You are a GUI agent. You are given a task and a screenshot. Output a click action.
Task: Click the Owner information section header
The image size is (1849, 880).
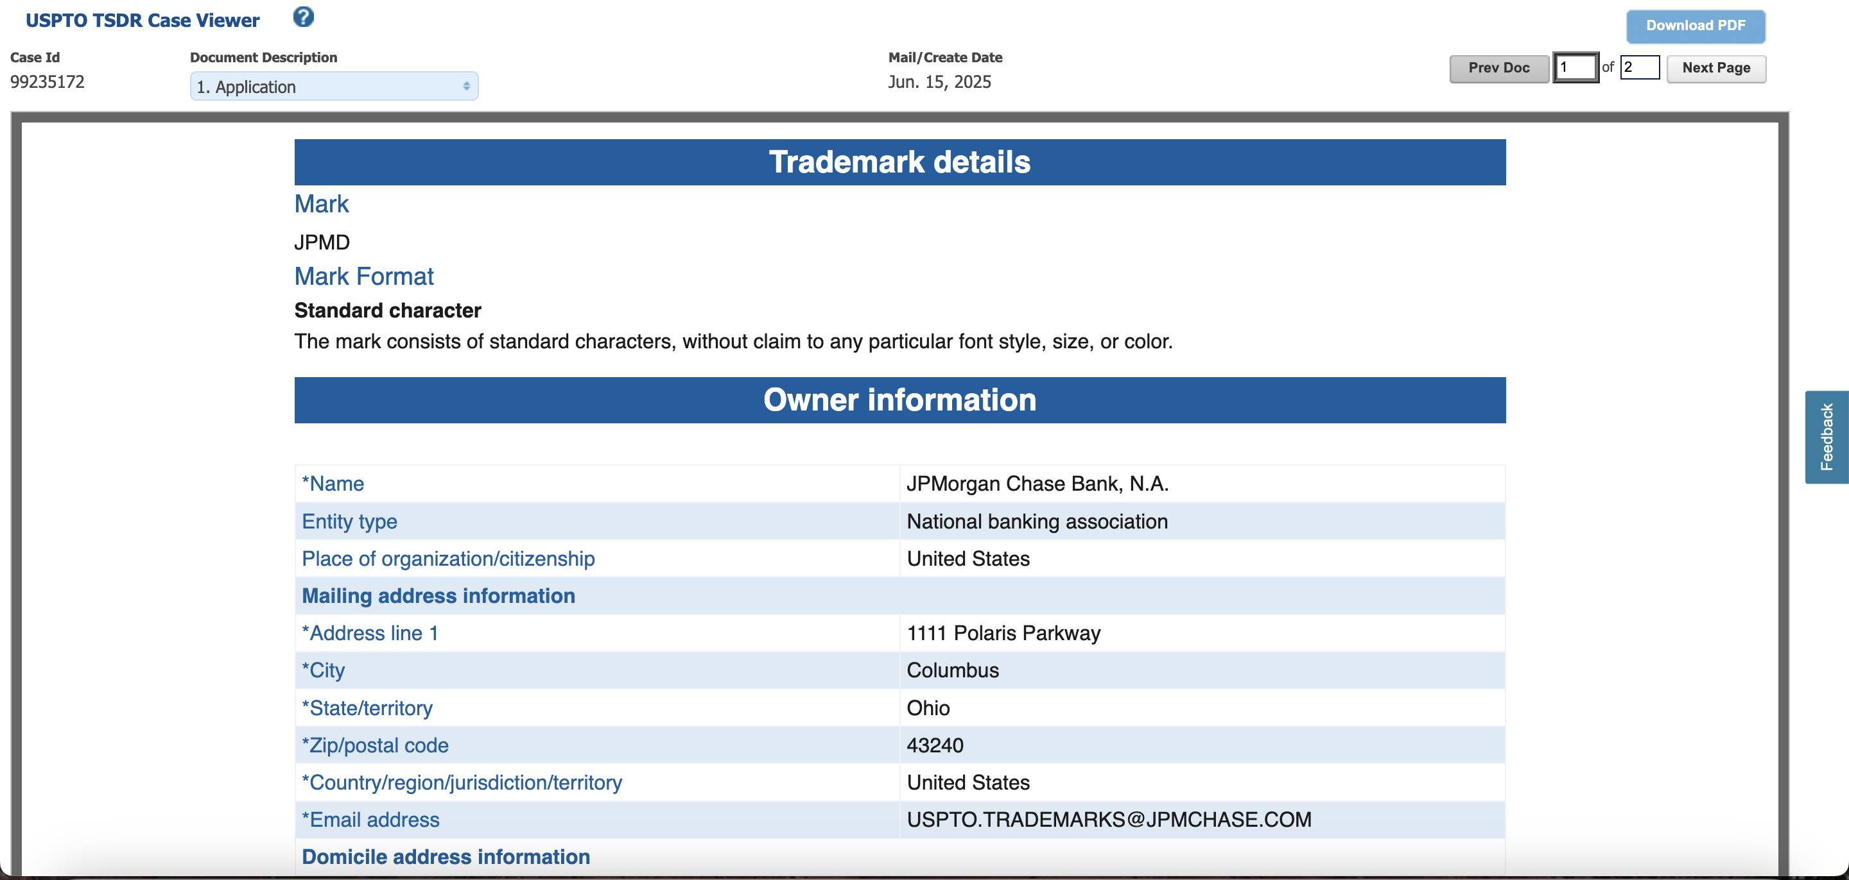(x=900, y=400)
